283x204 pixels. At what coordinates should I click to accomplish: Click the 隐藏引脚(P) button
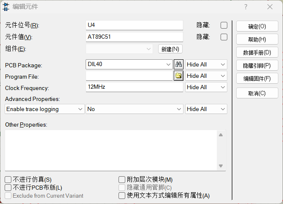click(x=257, y=65)
